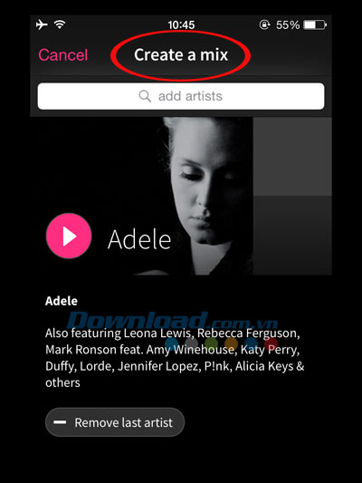This screenshot has width=362, height=483.
Task: Click the airplane mode status icon
Action: click(42, 24)
